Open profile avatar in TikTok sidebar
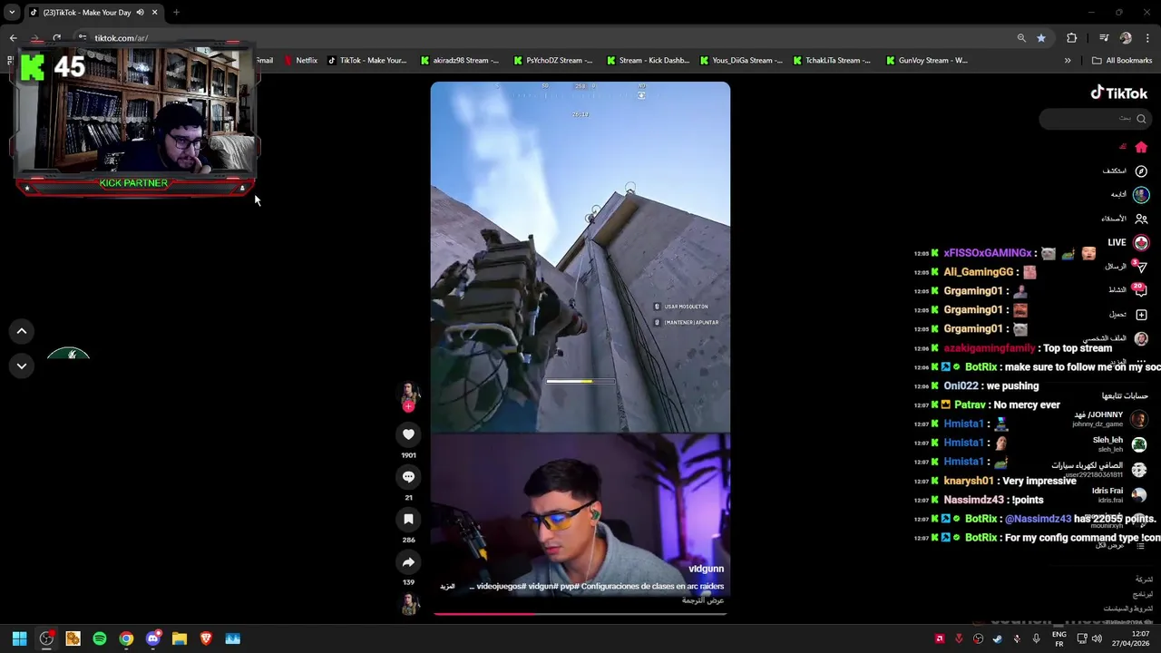The height and width of the screenshot is (653, 1161). click(x=1141, y=338)
